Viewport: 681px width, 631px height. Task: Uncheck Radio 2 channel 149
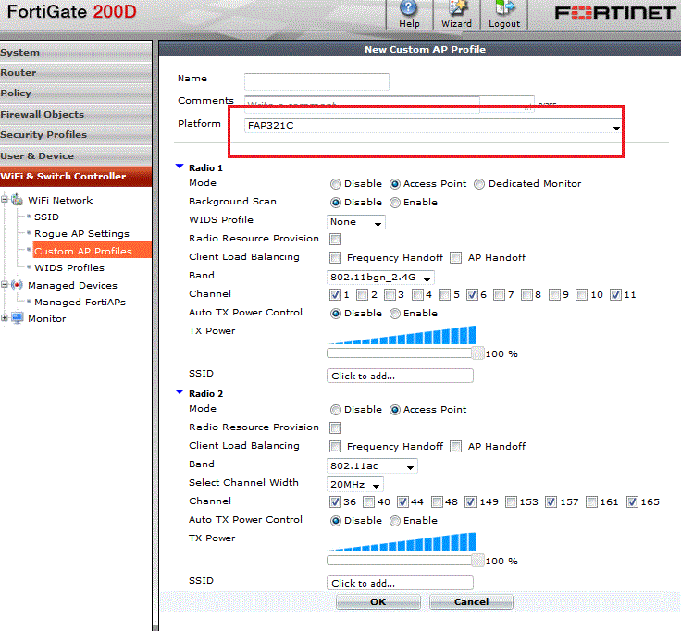[470, 502]
